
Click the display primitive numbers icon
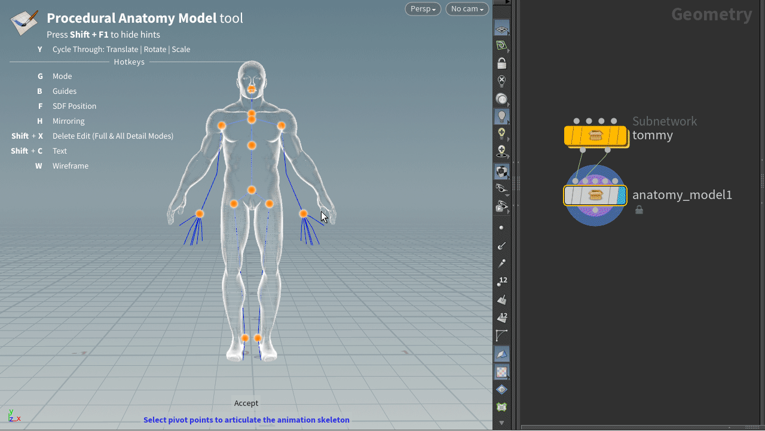(x=501, y=318)
